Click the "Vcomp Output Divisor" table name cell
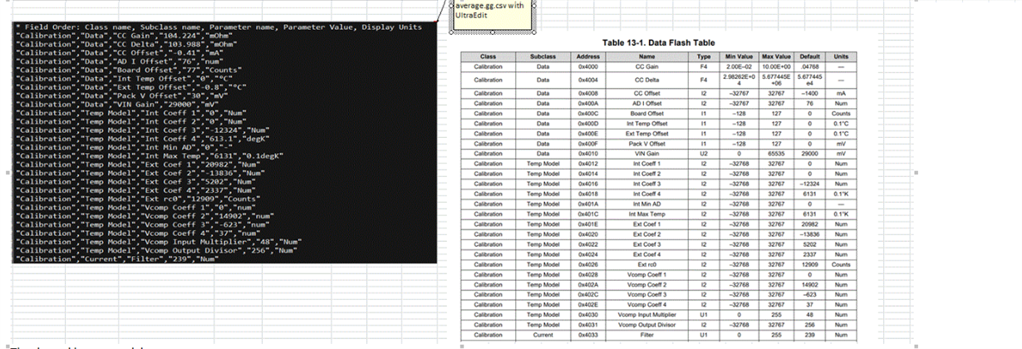The height and width of the screenshot is (349, 1022). [646, 325]
